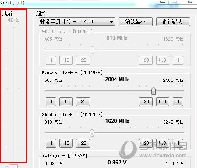Decrease Shader Clock by 1
Image resolution: width=197 pixels, height=168 pixels.
coord(51,143)
